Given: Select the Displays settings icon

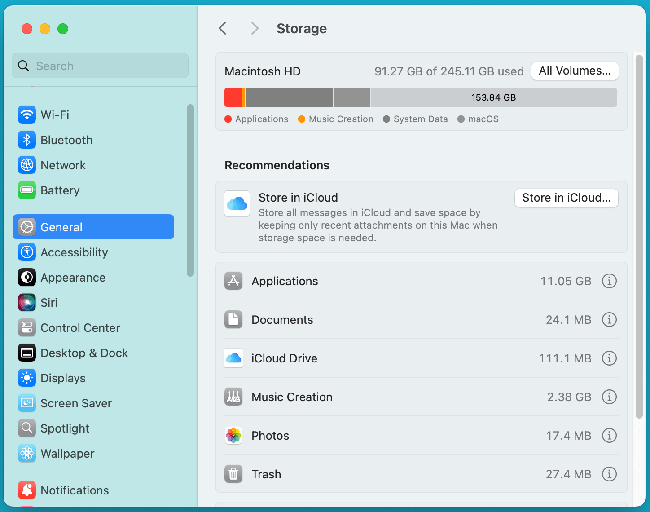Looking at the screenshot, I should (x=26, y=378).
